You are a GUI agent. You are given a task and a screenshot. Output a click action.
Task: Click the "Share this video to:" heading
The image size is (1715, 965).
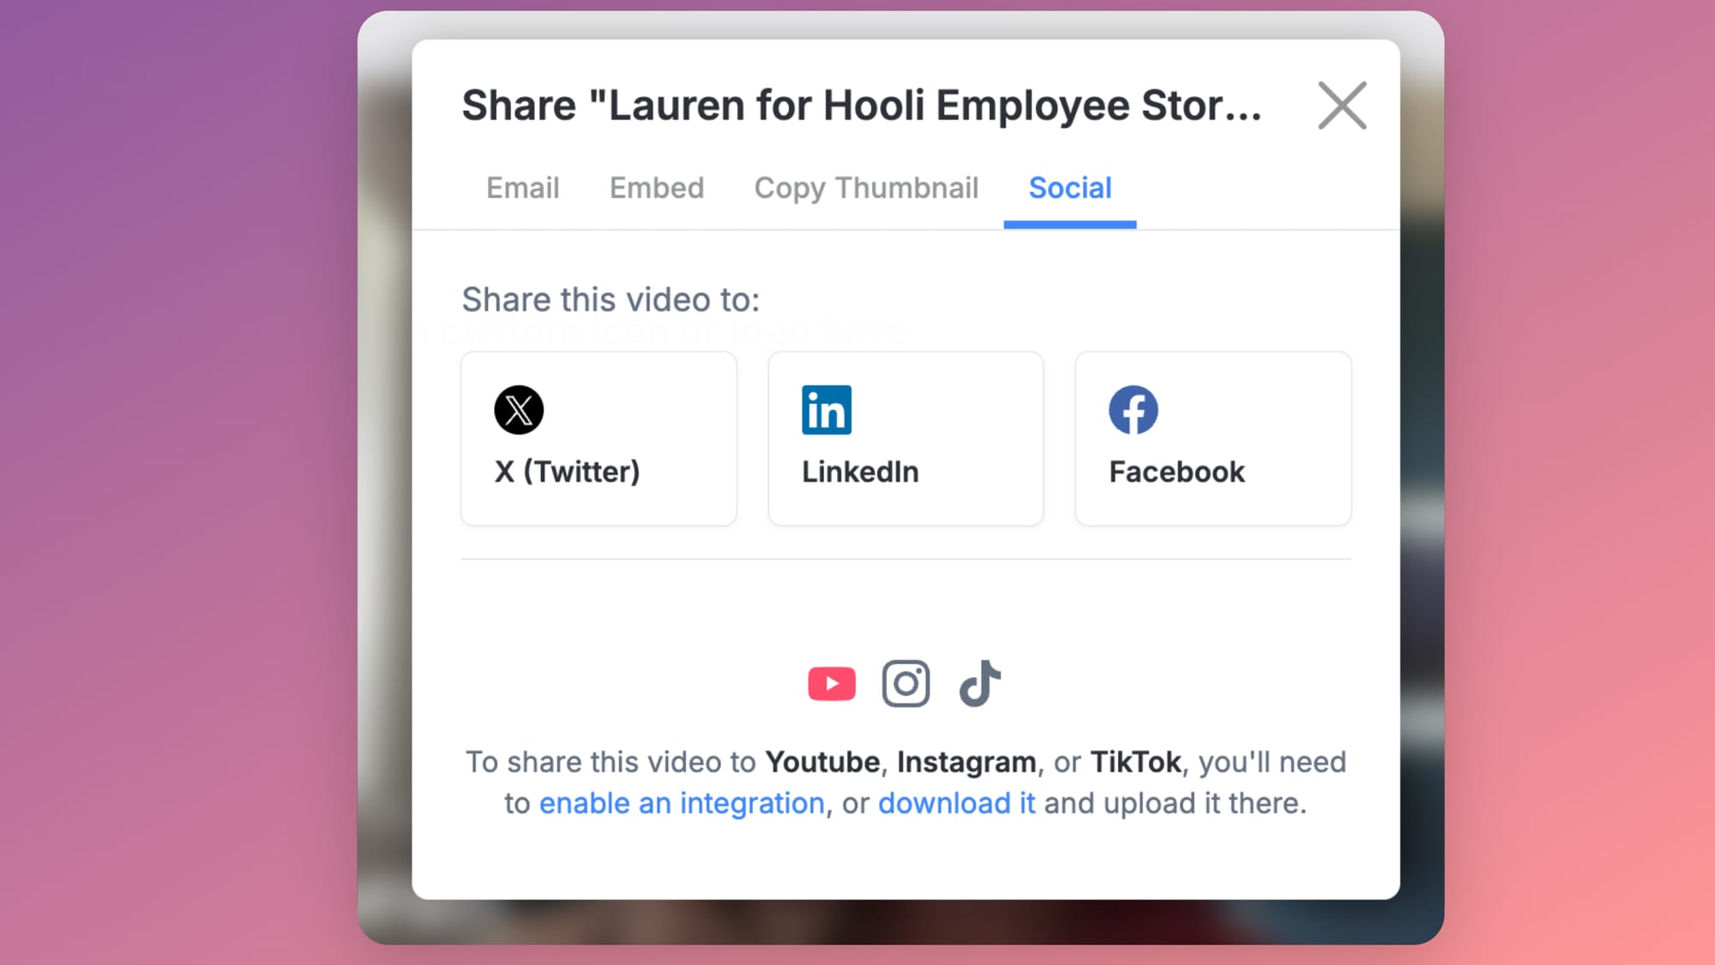pyautogui.click(x=611, y=299)
